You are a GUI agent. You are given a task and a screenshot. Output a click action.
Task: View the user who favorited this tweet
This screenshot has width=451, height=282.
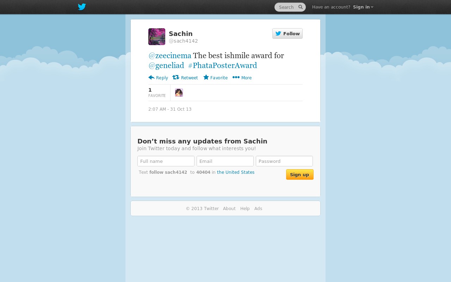(x=179, y=93)
